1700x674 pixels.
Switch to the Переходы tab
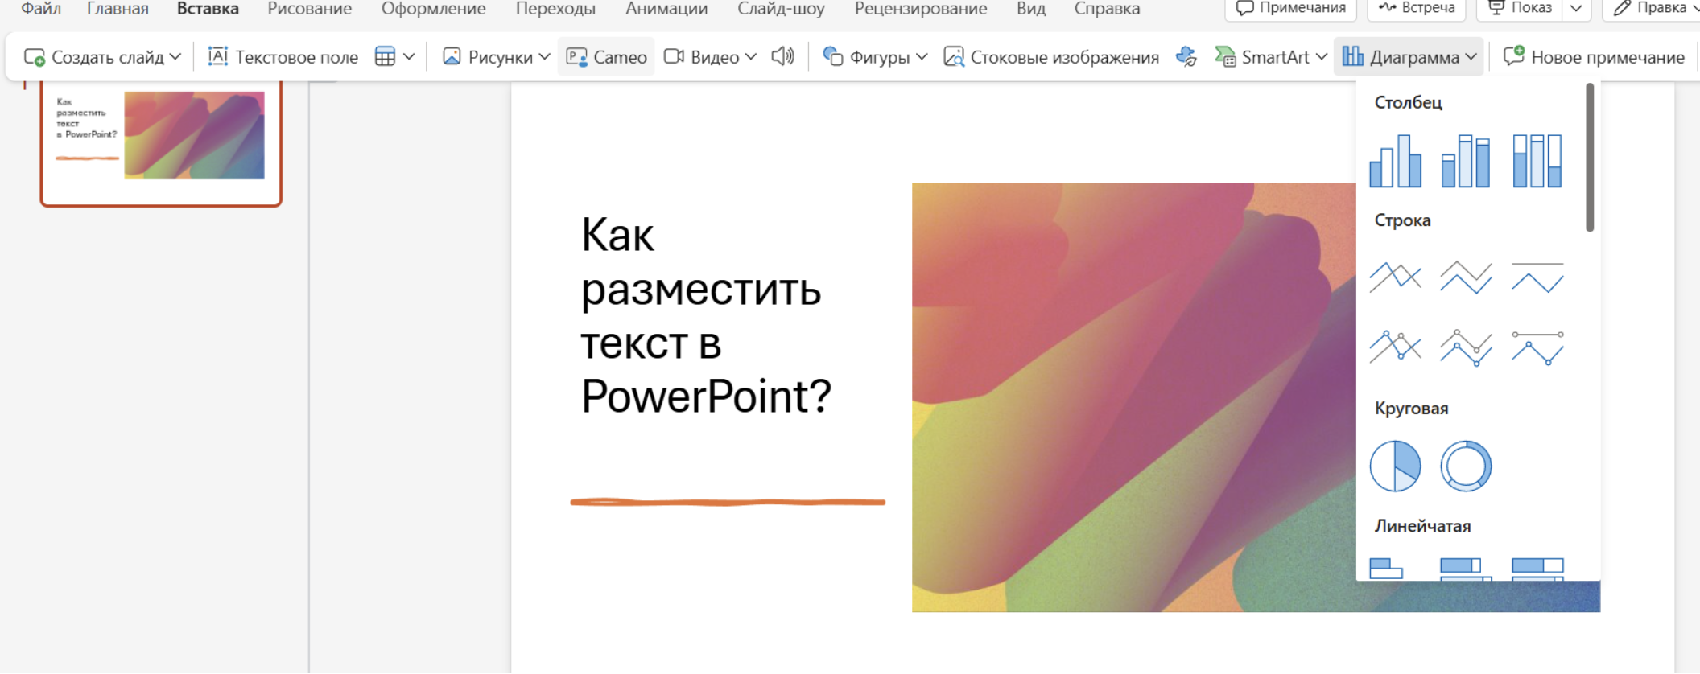(555, 9)
